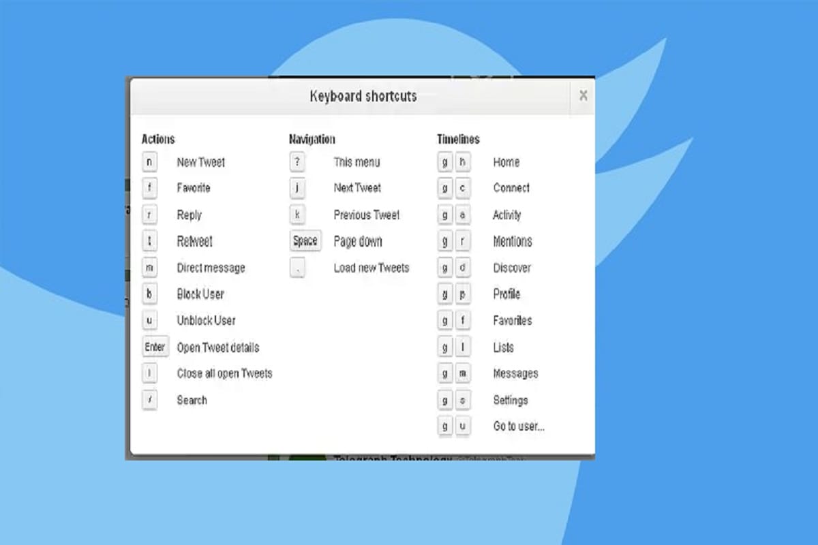Image resolution: width=818 pixels, height=545 pixels.
Task: Select the 'Favorite' action label
Action: pyautogui.click(x=194, y=188)
